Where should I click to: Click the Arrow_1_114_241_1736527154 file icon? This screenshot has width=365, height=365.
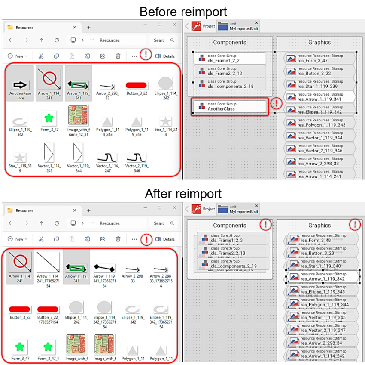pyautogui.click(x=49, y=262)
